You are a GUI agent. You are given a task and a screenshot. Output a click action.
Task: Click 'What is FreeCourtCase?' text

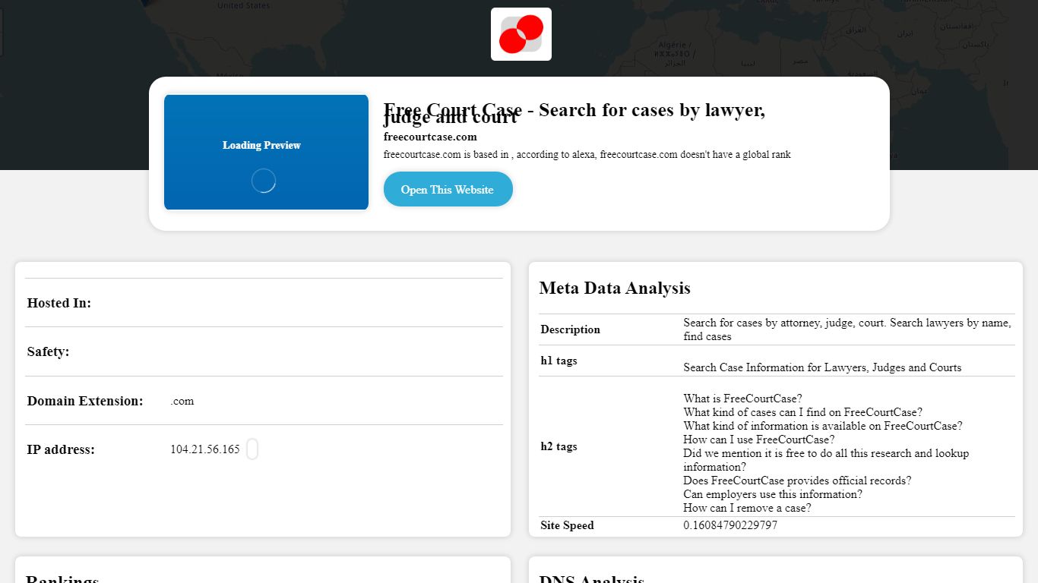click(742, 399)
